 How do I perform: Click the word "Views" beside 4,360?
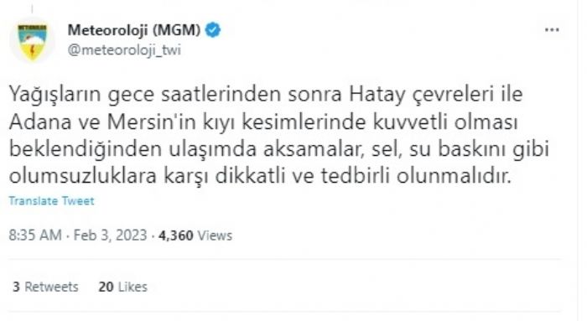[215, 236]
